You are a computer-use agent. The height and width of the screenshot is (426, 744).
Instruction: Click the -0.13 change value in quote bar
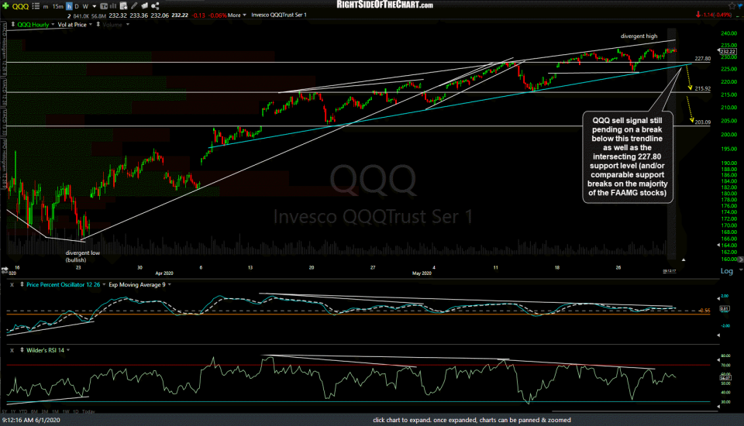(198, 15)
